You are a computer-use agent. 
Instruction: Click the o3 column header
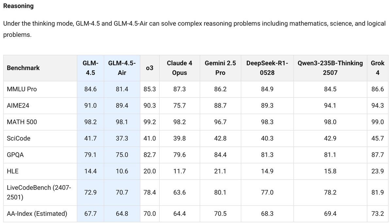tap(149, 68)
